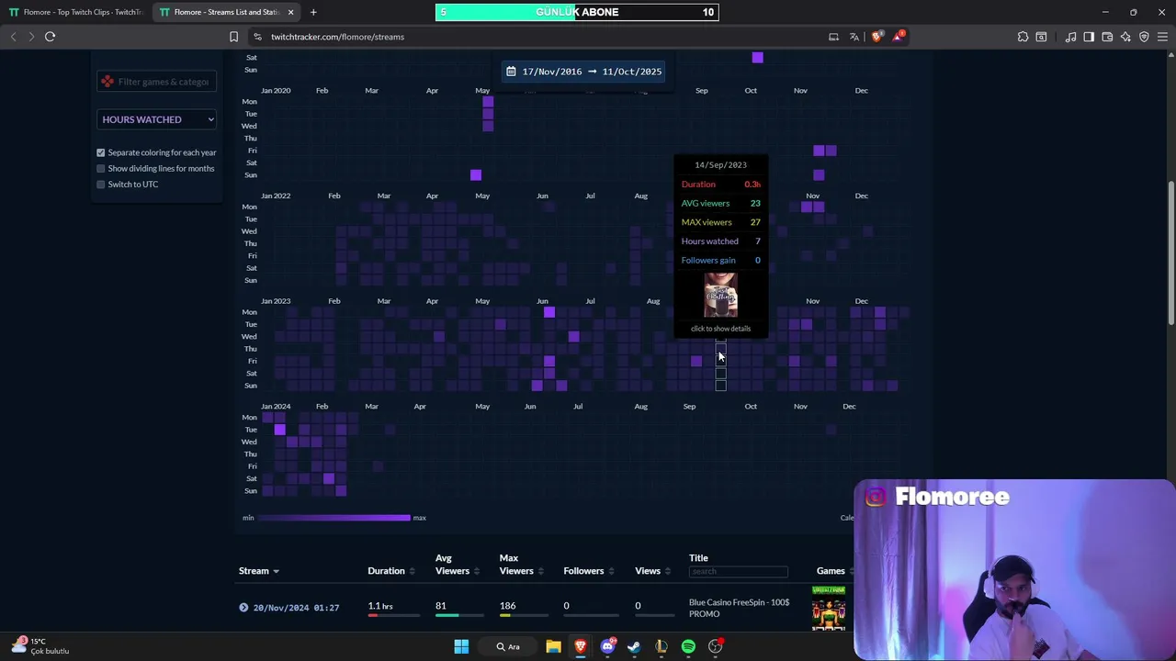Open the 20/Nov/2024 01:27 stream link

pos(296,608)
